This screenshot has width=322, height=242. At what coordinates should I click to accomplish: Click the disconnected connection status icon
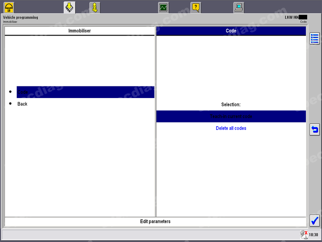(x=304, y=234)
